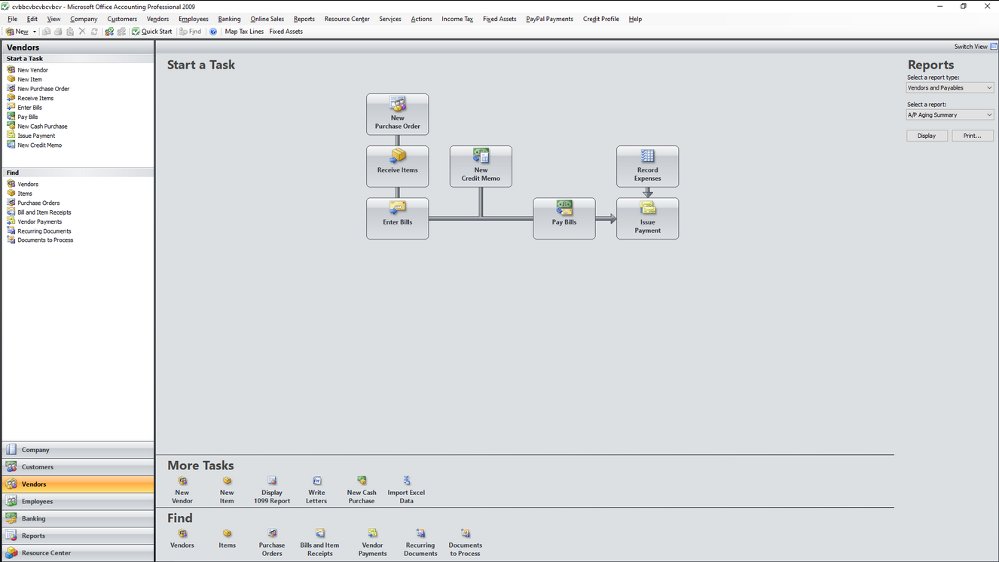Open the Pay Bills flowchart tile

(564, 218)
